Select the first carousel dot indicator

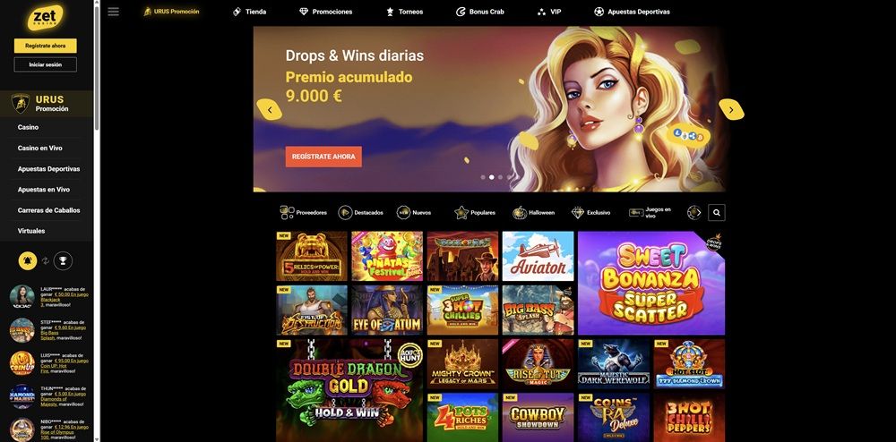tap(483, 177)
